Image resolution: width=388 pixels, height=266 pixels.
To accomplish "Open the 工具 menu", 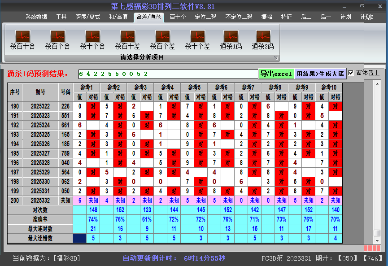I will 61,18.
